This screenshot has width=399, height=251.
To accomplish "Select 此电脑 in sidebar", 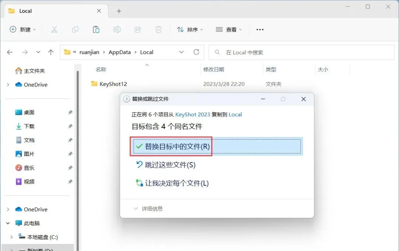I will [x=27, y=223].
